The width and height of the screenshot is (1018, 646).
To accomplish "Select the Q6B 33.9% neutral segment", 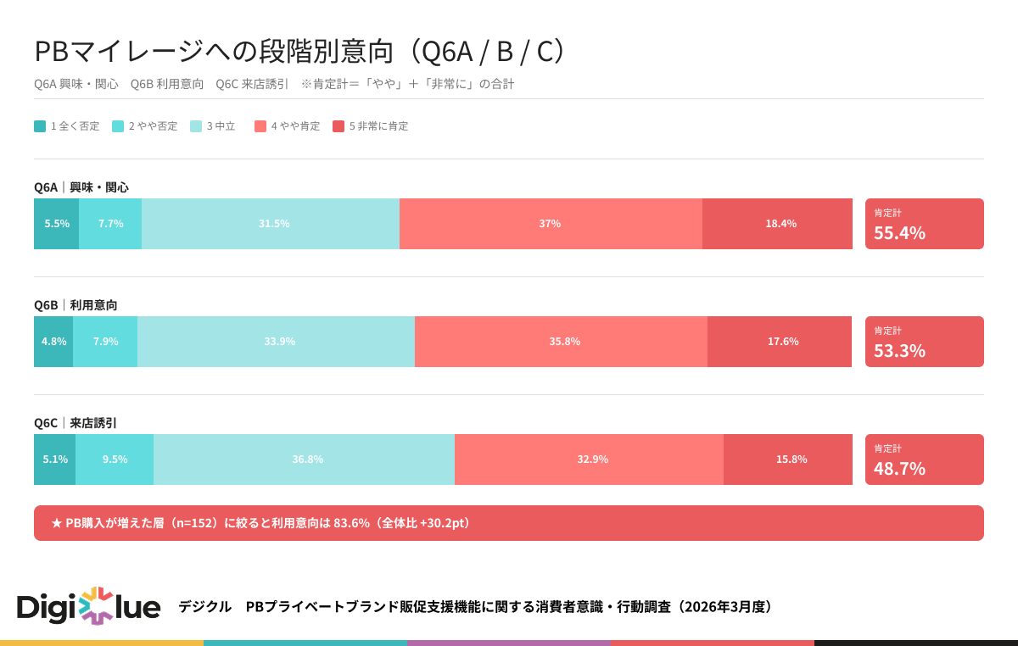I will click(276, 342).
